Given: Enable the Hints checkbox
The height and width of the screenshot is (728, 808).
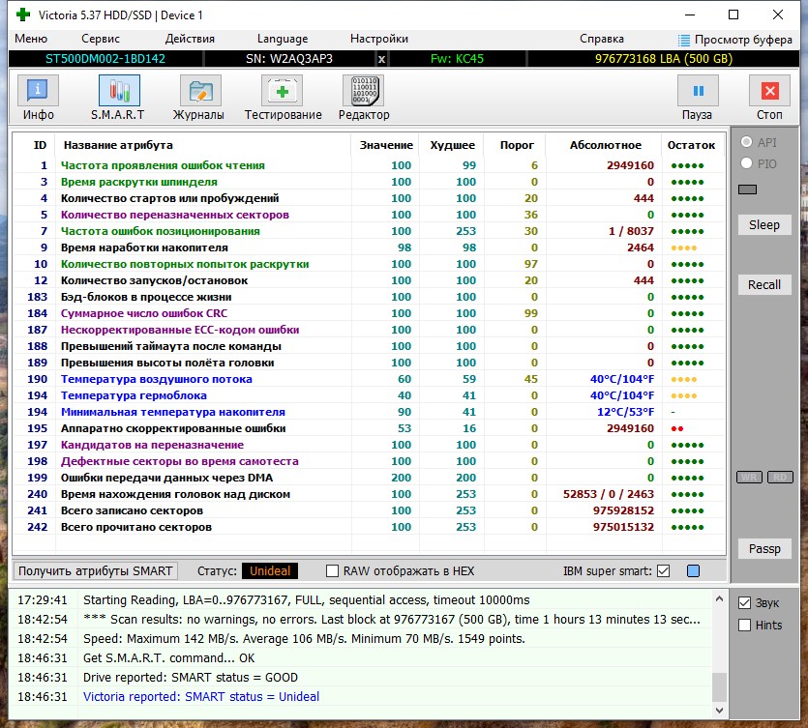Looking at the screenshot, I should 744,625.
